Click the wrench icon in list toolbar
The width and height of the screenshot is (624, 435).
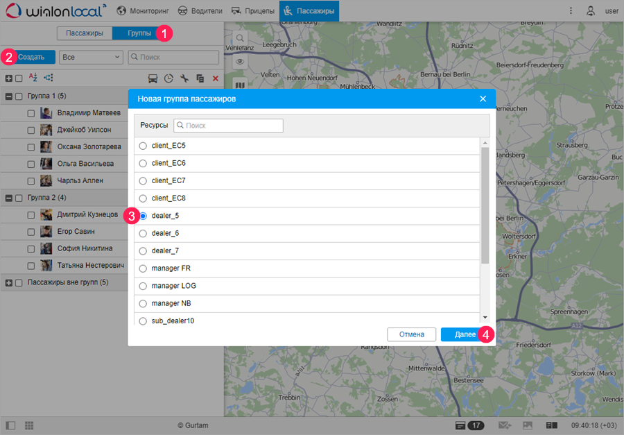[x=184, y=78]
